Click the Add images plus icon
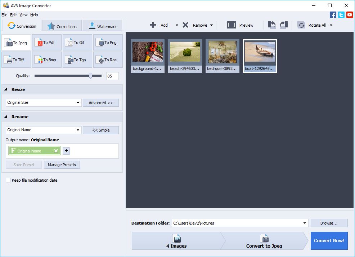 [153, 25]
